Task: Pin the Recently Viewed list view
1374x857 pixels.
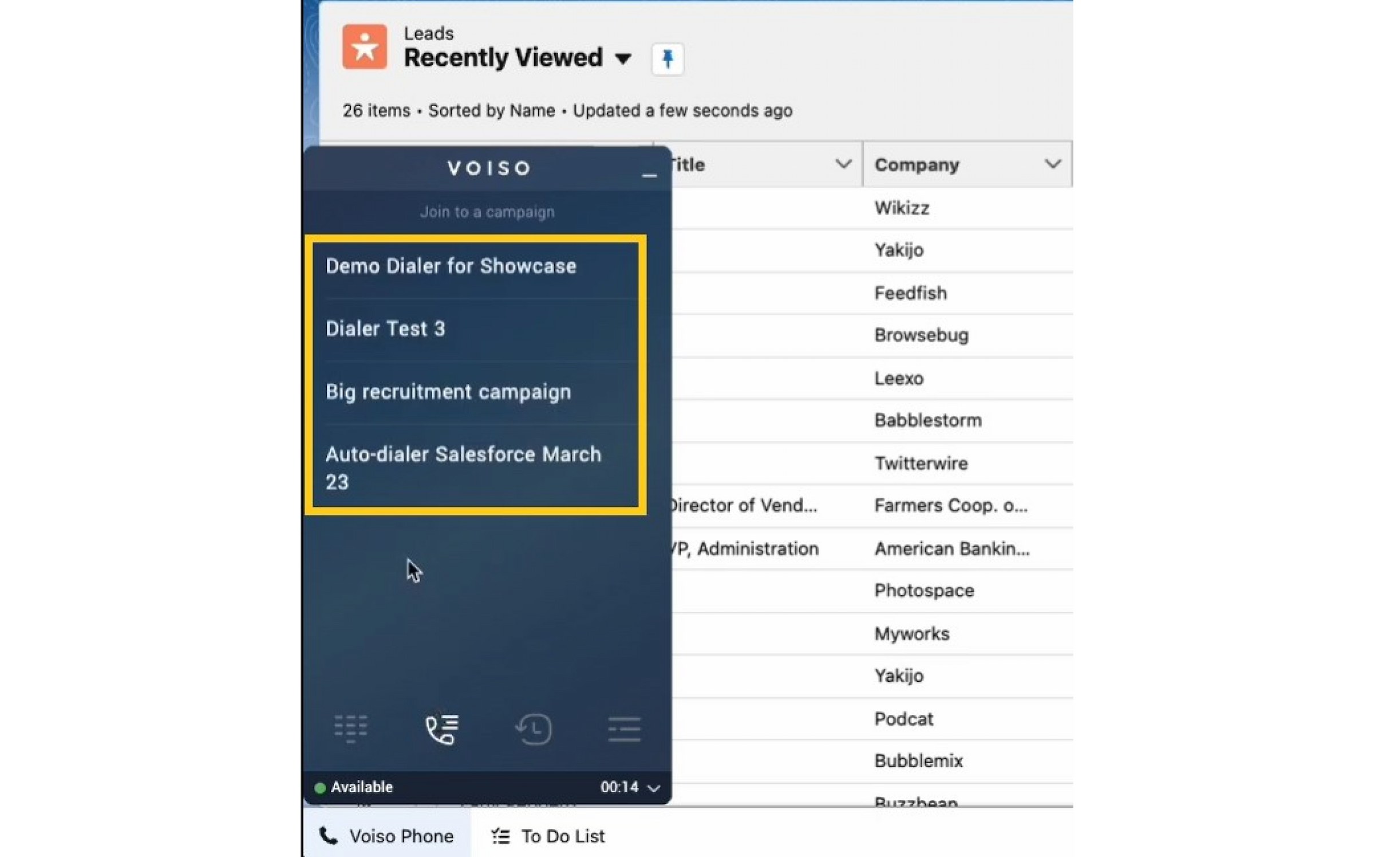Action: click(x=668, y=58)
